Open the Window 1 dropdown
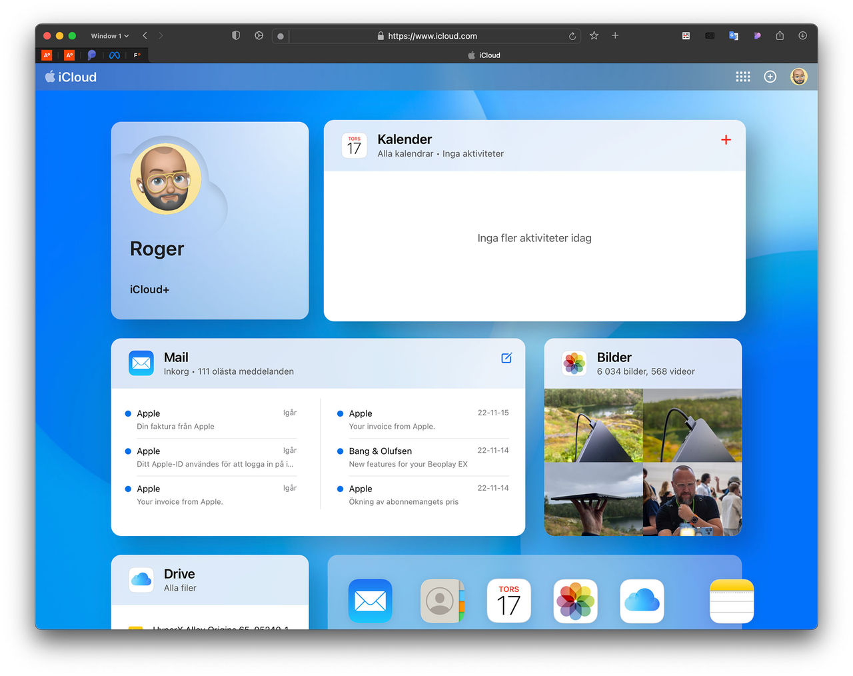The width and height of the screenshot is (853, 676). (x=109, y=35)
